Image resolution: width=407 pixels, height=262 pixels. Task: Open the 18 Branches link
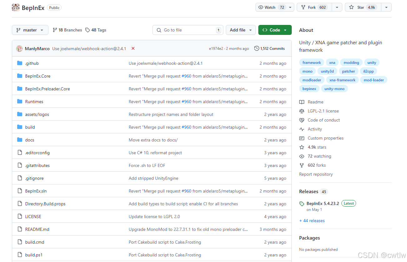click(67, 30)
